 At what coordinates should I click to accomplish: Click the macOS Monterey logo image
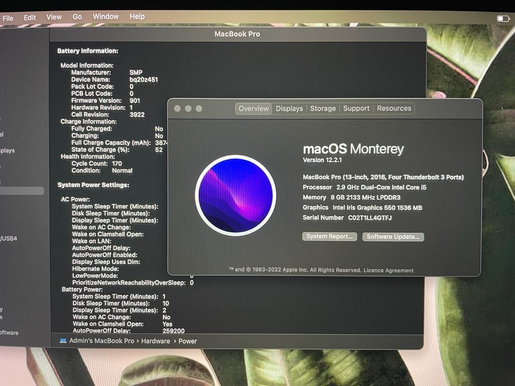tap(235, 196)
